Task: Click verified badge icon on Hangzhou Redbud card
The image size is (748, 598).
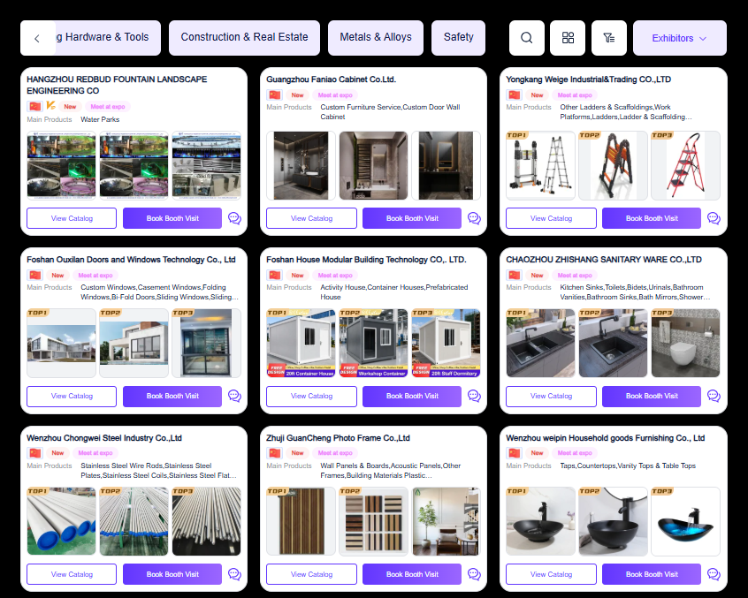Action: pos(50,106)
